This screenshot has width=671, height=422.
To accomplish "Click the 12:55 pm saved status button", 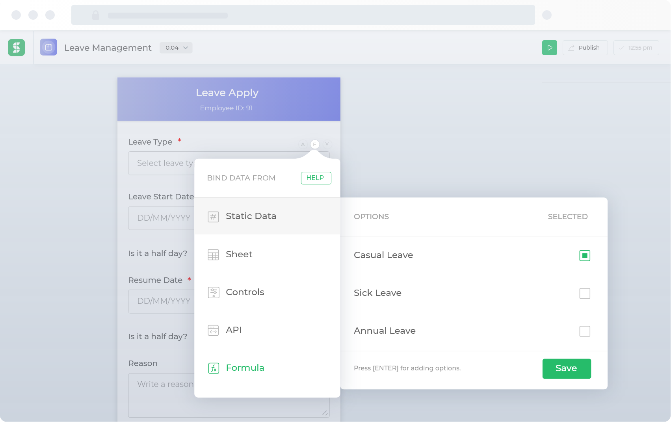I will 636,48.
